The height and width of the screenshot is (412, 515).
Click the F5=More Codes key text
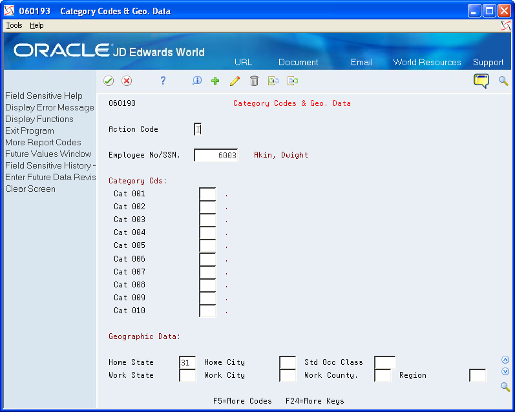pyautogui.click(x=242, y=401)
